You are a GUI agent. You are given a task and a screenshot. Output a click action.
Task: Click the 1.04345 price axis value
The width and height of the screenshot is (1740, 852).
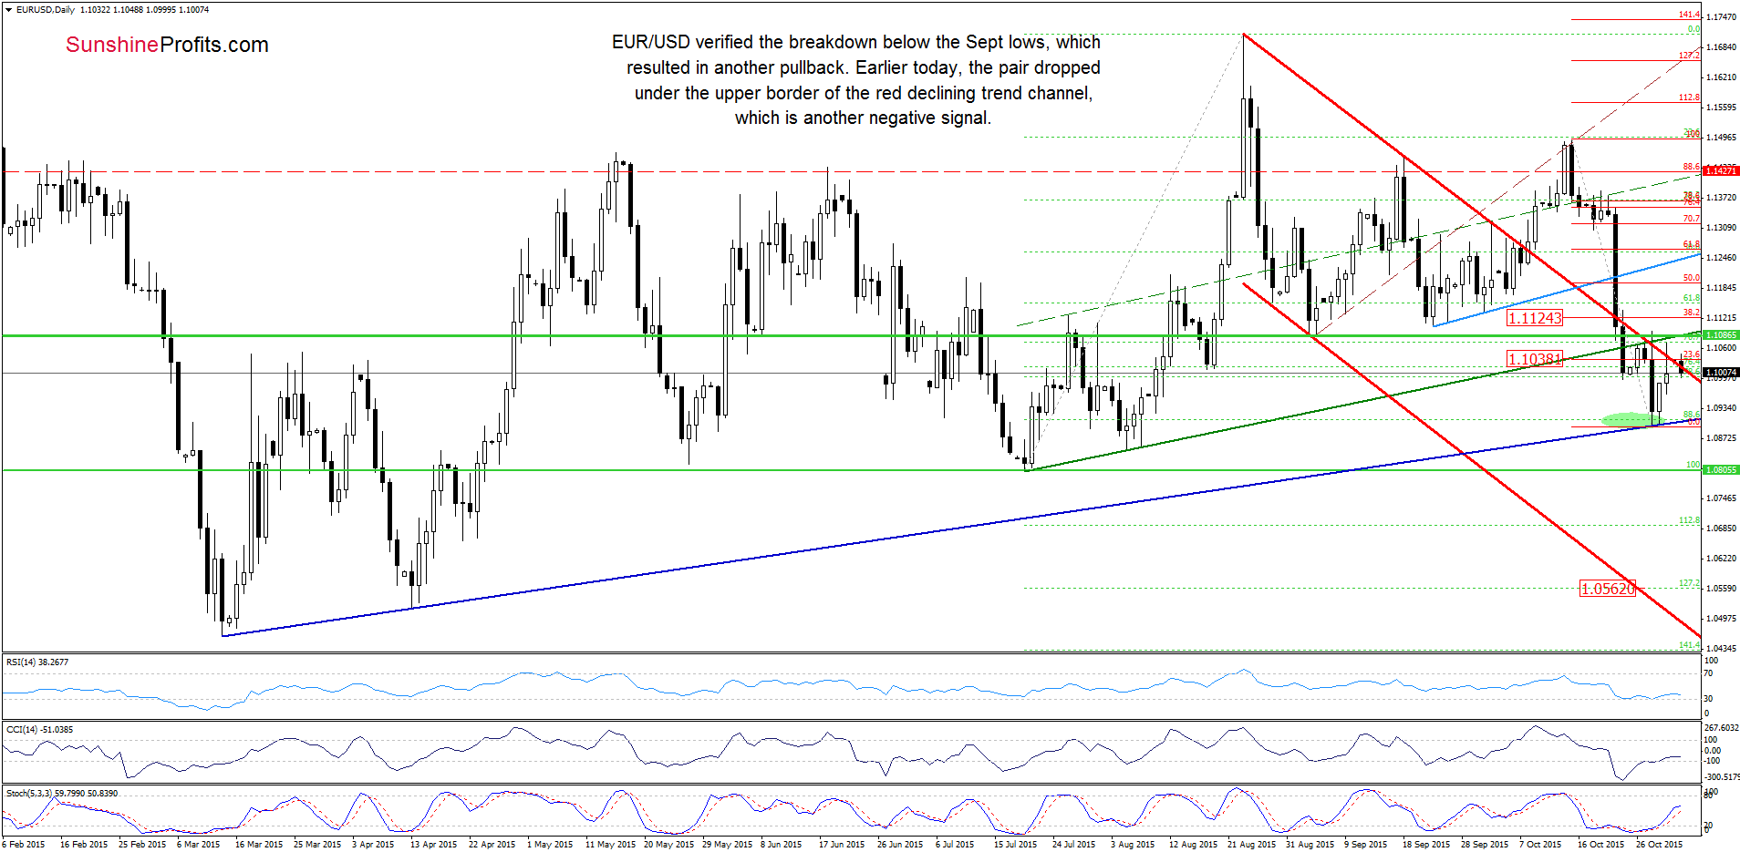click(x=1721, y=648)
